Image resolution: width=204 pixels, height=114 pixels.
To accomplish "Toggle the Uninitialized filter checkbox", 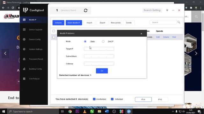I will coord(94,99).
